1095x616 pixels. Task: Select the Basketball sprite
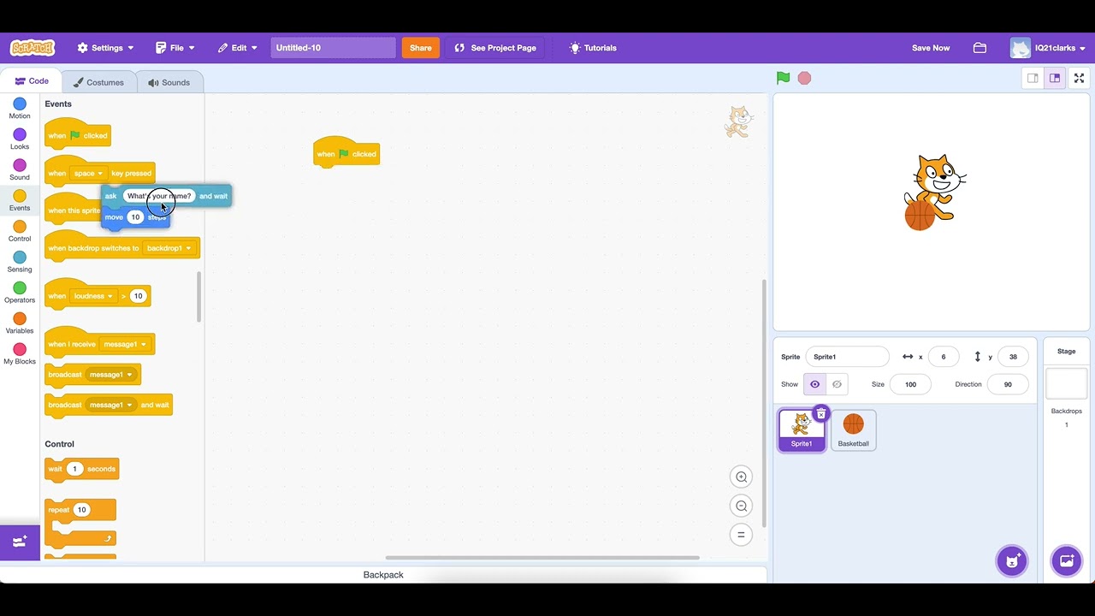(853, 429)
